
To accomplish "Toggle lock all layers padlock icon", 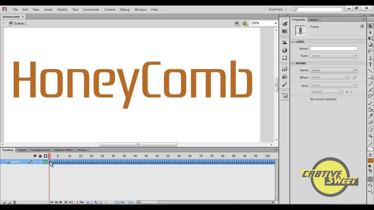I will 40,156.
